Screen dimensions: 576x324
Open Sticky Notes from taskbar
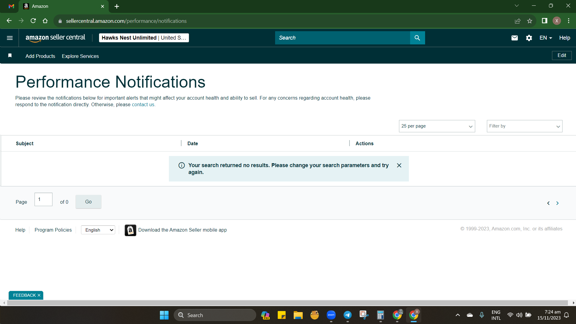coord(281,315)
